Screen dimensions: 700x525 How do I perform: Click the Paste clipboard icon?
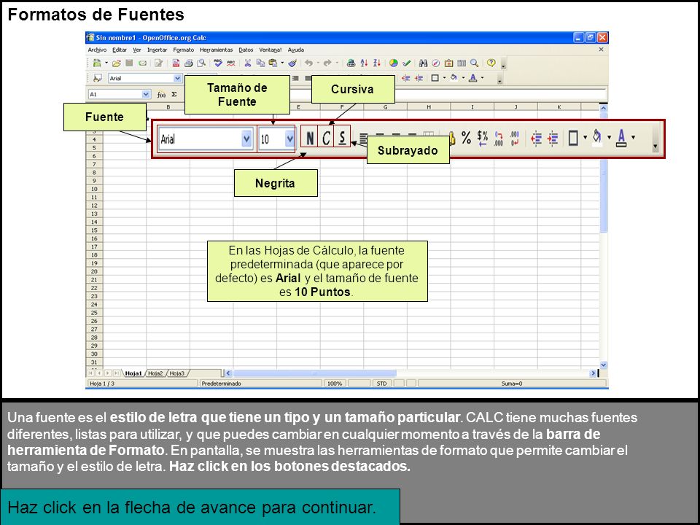pyautogui.click(x=272, y=63)
